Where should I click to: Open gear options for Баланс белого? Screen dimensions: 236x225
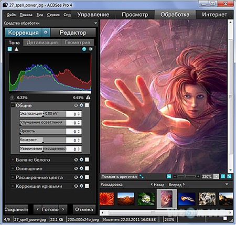click(x=81, y=159)
